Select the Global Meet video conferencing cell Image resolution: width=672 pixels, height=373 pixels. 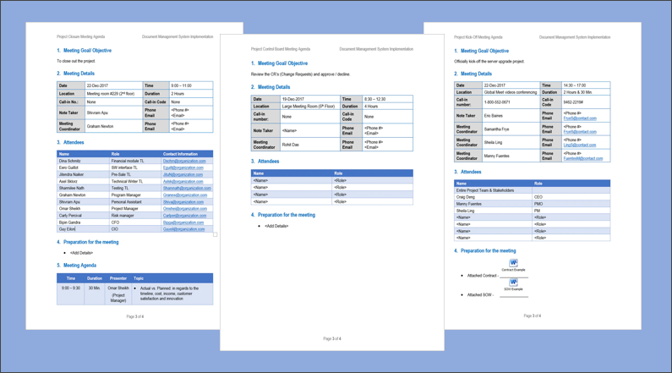(x=510, y=92)
